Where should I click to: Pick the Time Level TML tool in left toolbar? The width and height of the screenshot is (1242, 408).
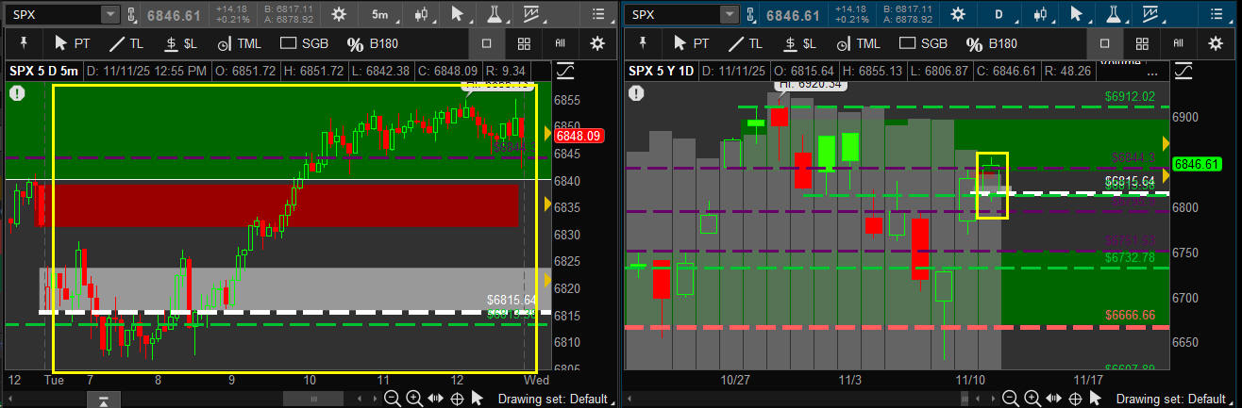[x=238, y=43]
